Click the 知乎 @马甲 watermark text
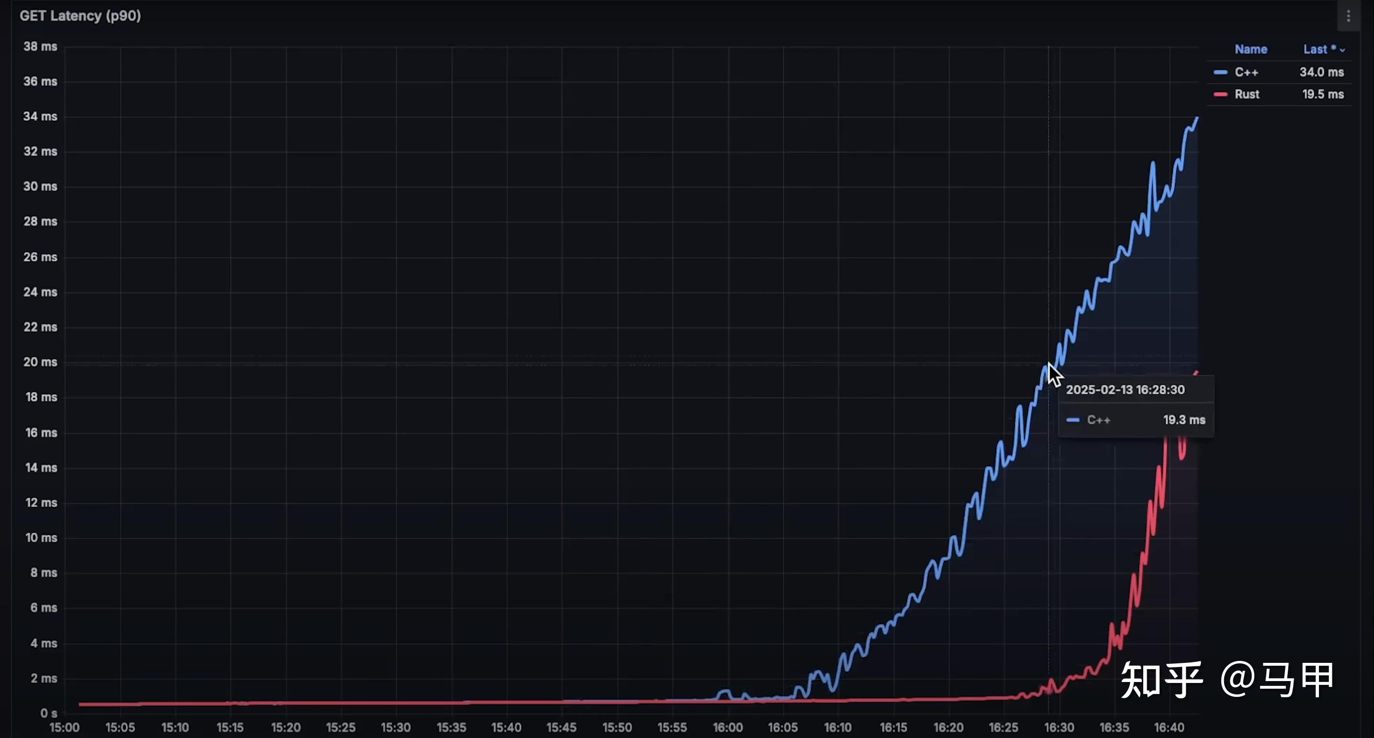Screen dimensions: 1374x738 click(1227, 679)
